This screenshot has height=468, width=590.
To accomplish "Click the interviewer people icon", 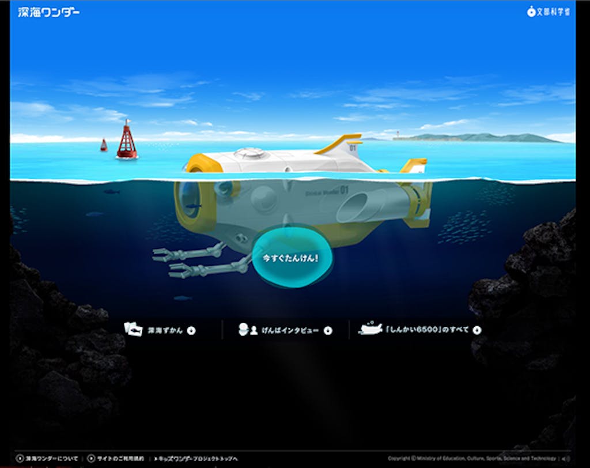I will click(248, 330).
